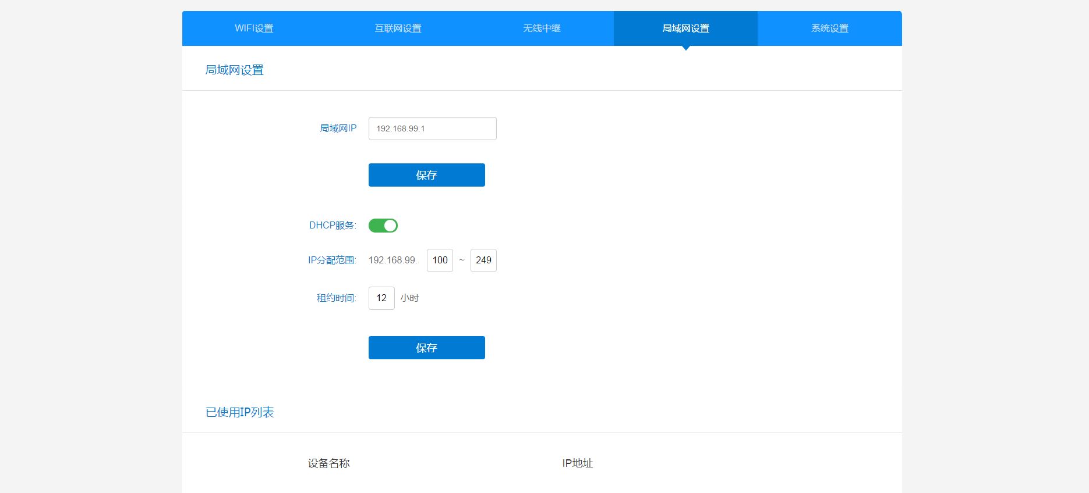Switch to the 互联网设置 tab
The image size is (1089, 493).
coord(398,28)
